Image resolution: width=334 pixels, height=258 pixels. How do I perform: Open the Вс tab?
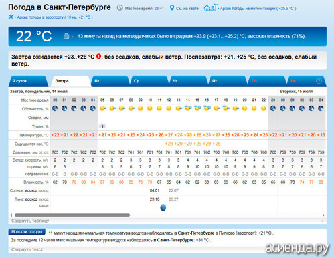pyautogui.click(x=306, y=81)
